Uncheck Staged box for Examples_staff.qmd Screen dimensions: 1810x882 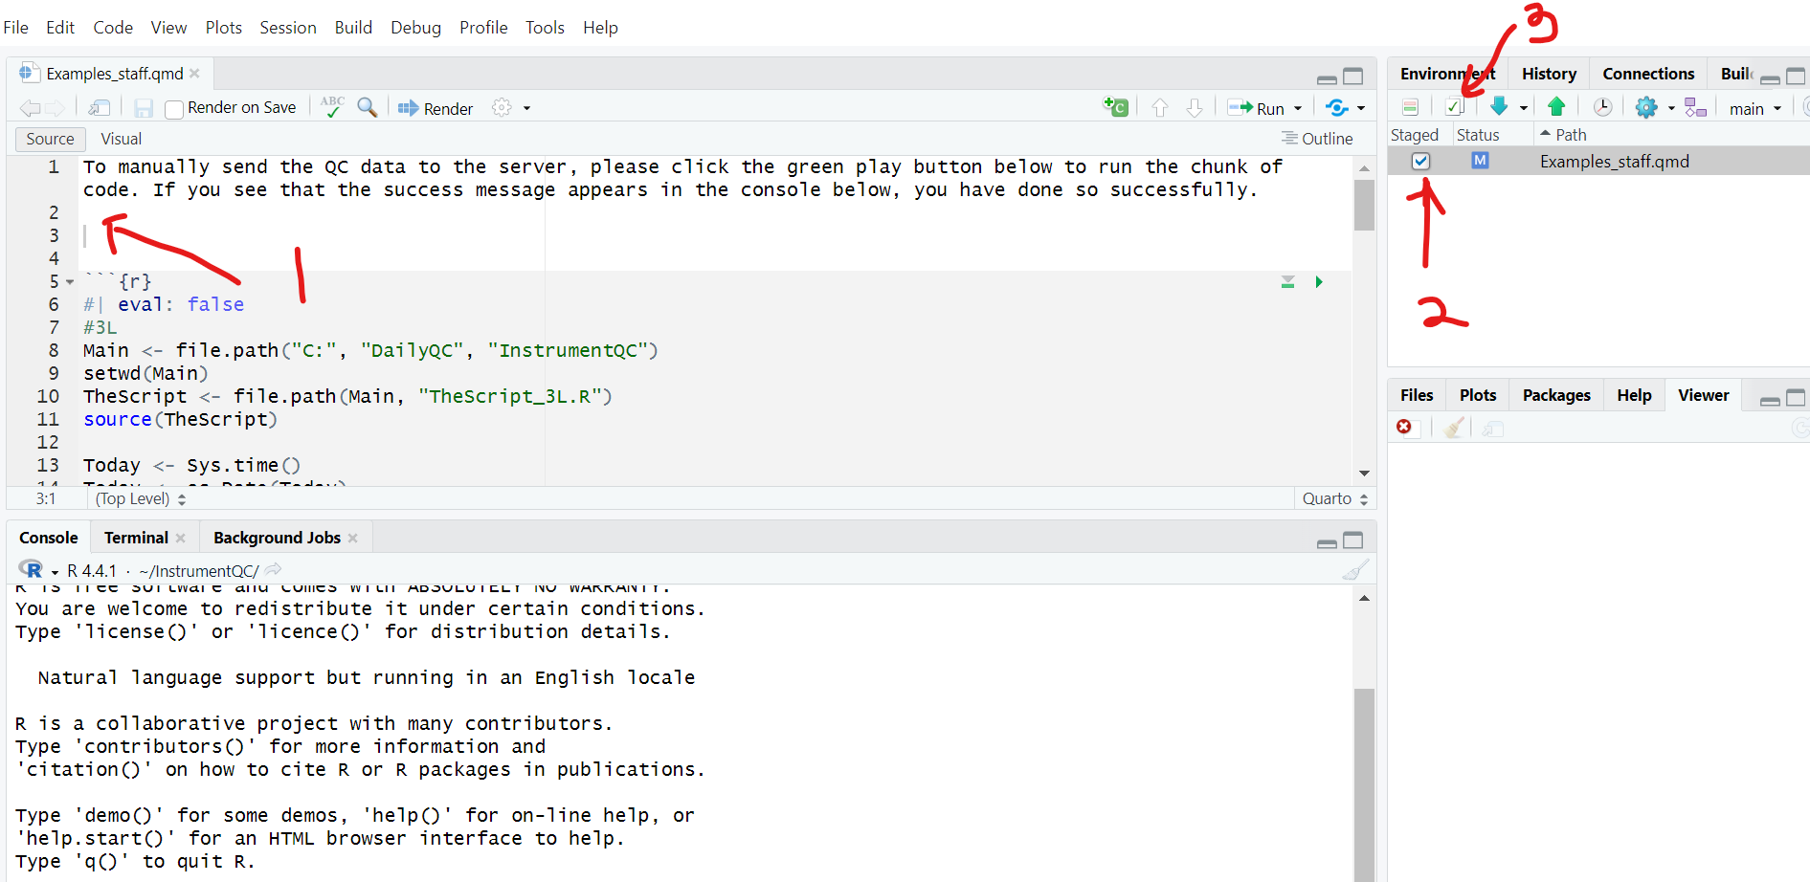click(1420, 162)
